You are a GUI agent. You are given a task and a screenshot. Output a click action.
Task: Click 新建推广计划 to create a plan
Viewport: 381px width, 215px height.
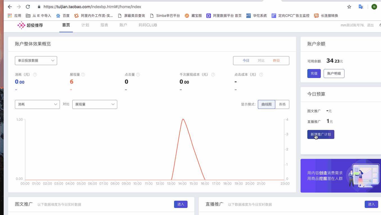(321, 134)
